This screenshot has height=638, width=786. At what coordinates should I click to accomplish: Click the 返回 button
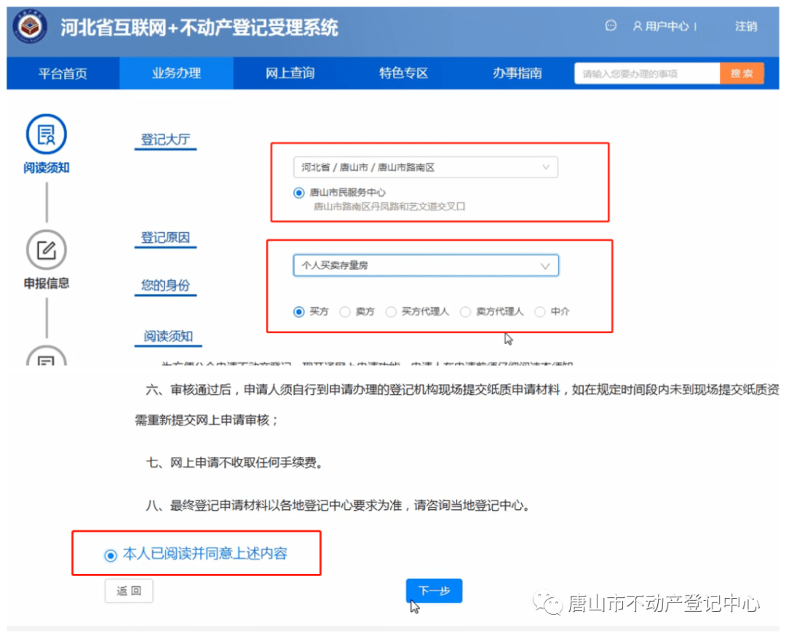[129, 591]
